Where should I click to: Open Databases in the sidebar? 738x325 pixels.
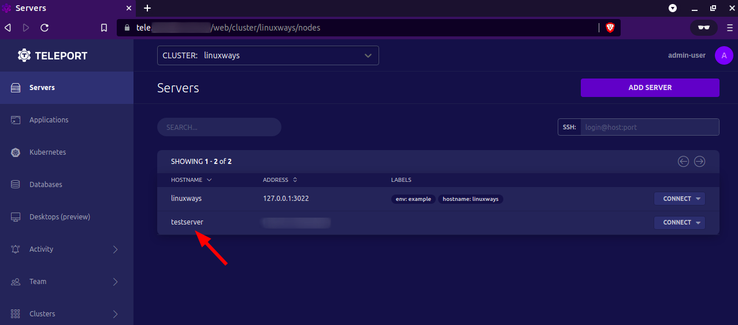tap(66, 185)
